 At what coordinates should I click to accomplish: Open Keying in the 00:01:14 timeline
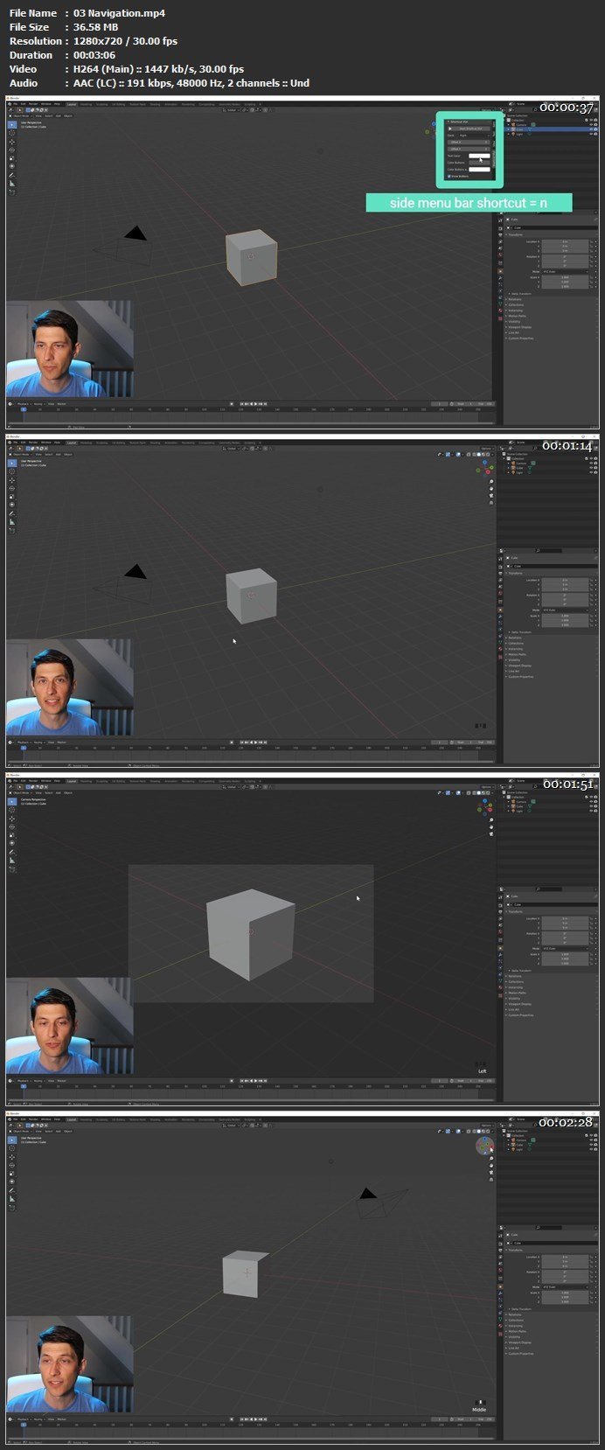38,742
